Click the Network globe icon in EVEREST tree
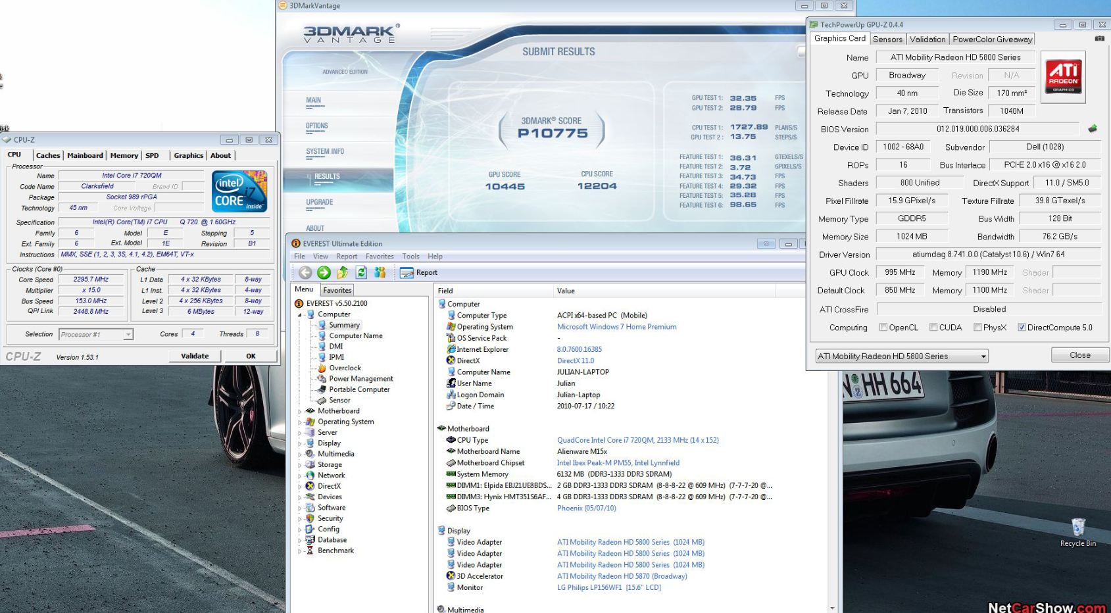Viewport: 1111px width, 613px height. coord(310,476)
